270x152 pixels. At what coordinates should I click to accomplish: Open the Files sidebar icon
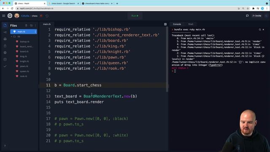(5, 25)
